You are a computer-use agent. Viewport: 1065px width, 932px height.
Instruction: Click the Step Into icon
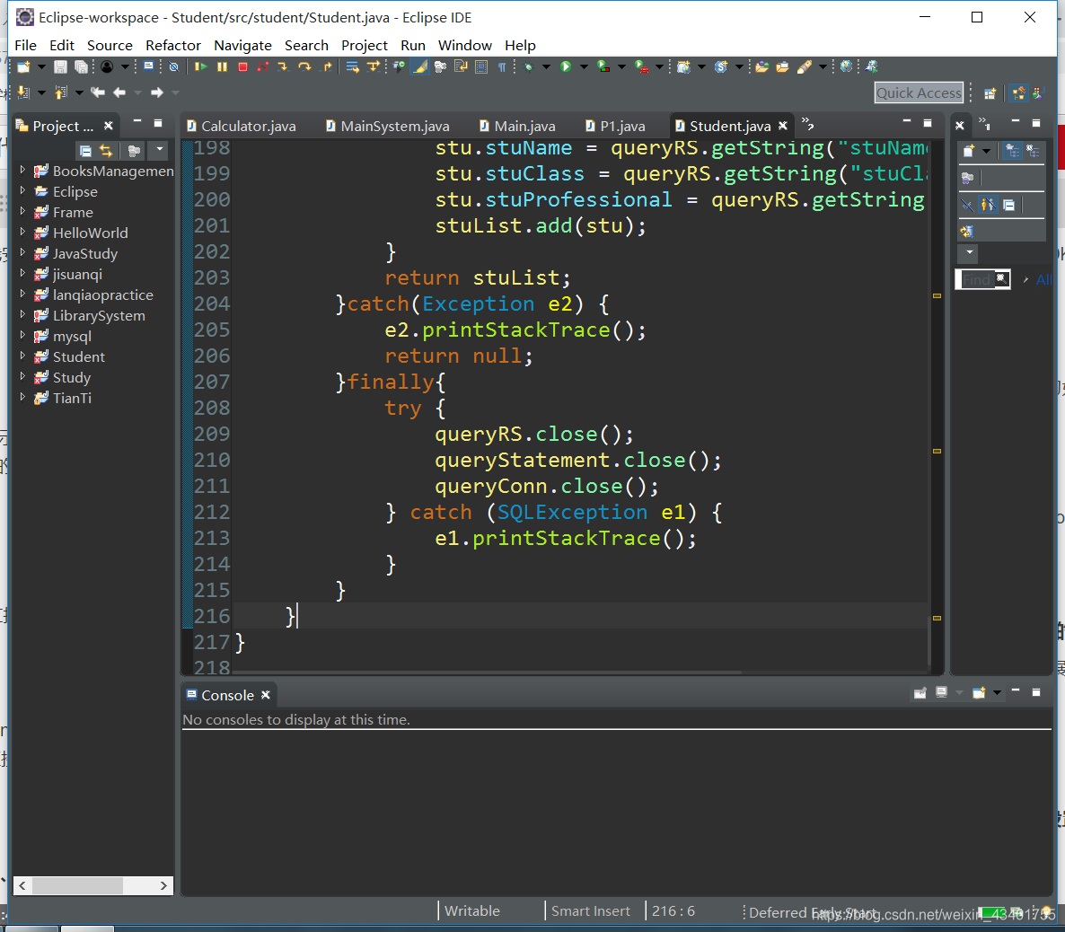(x=283, y=66)
